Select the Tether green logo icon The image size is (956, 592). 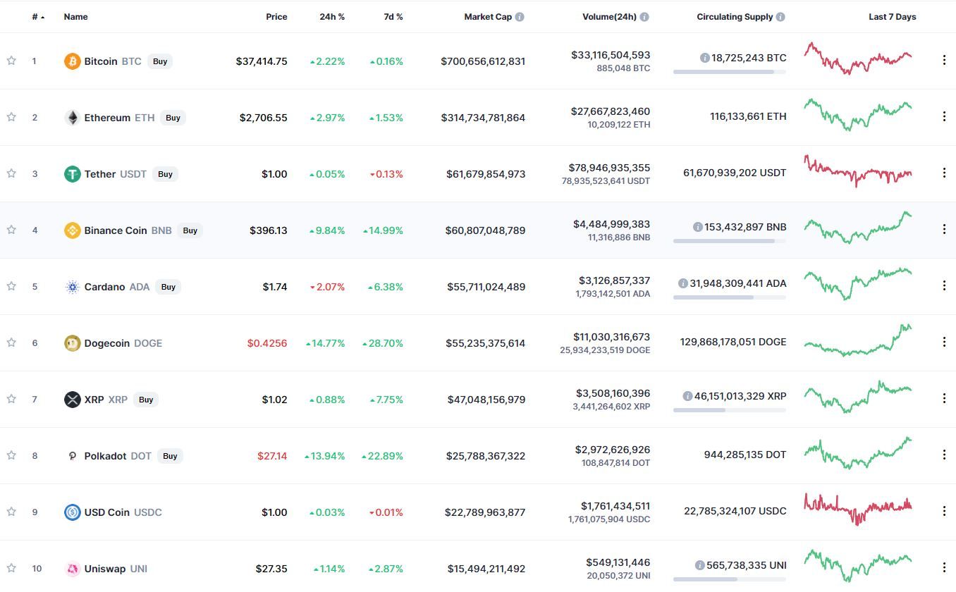click(x=73, y=174)
